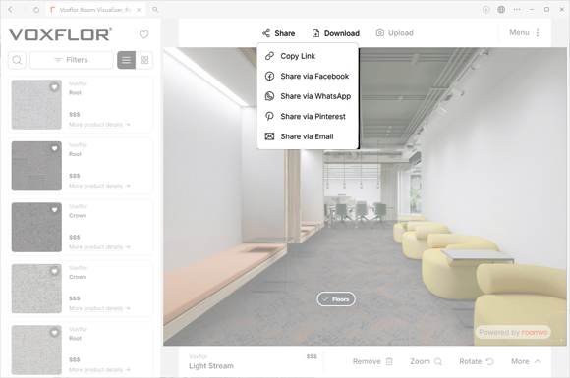
Task: Click the Floors surface chip in the room
Action: pyautogui.click(x=336, y=299)
